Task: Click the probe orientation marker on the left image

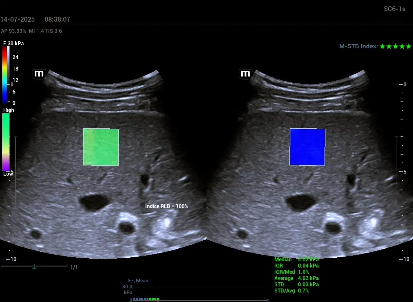Action: [39, 74]
